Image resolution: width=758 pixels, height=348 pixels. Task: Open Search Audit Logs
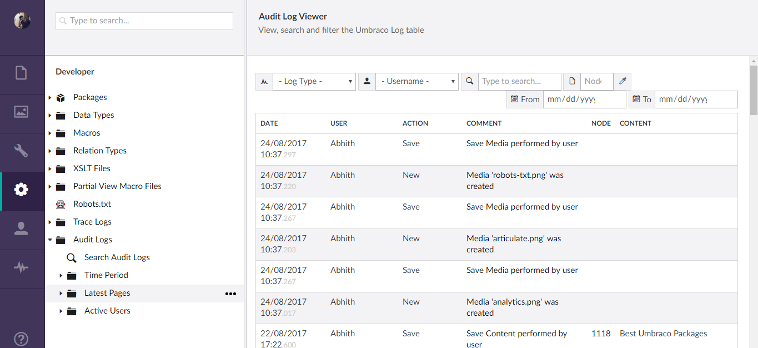117,257
